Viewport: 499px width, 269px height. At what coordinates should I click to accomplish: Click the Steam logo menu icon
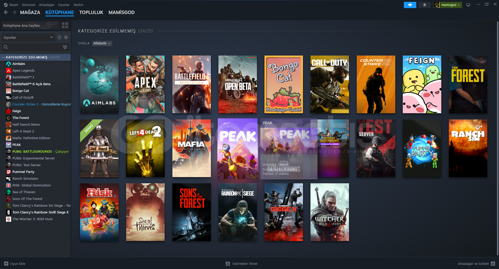(x=5, y=5)
